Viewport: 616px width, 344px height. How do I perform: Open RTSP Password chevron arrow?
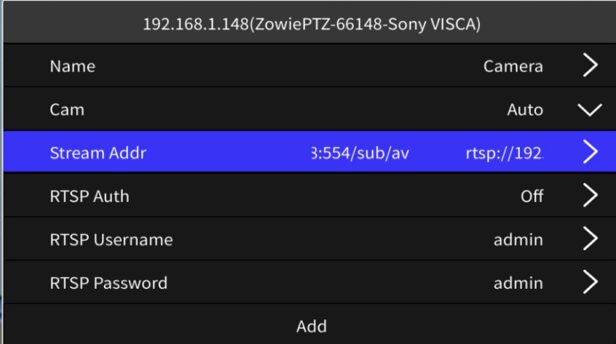click(590, 282)
